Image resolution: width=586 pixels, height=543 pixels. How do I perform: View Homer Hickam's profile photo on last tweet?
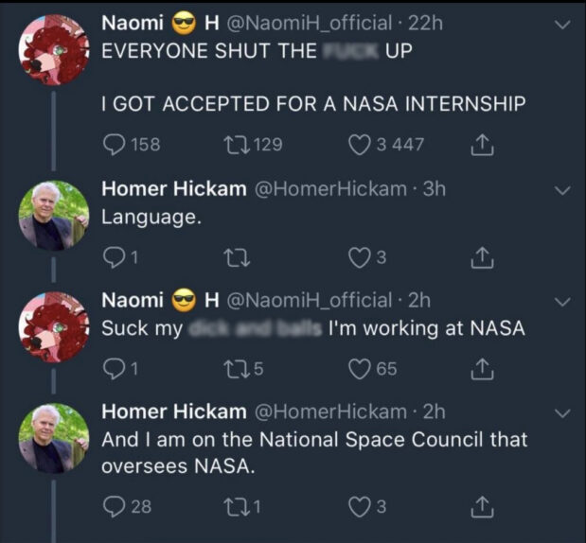point(53,436)
